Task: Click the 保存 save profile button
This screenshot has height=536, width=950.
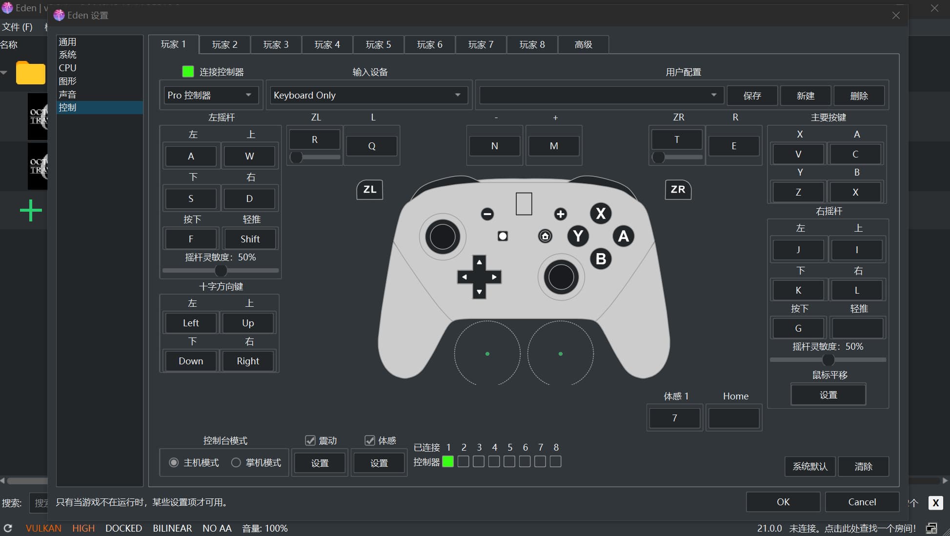Action: tap(752, 96)
